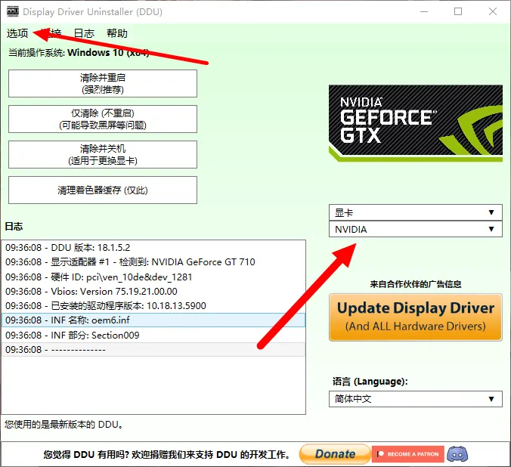Image resolution: width=511 pixels, height=467 pixels.
Task: Open the 简体中文 language dropdown
Action: (416, 399)
